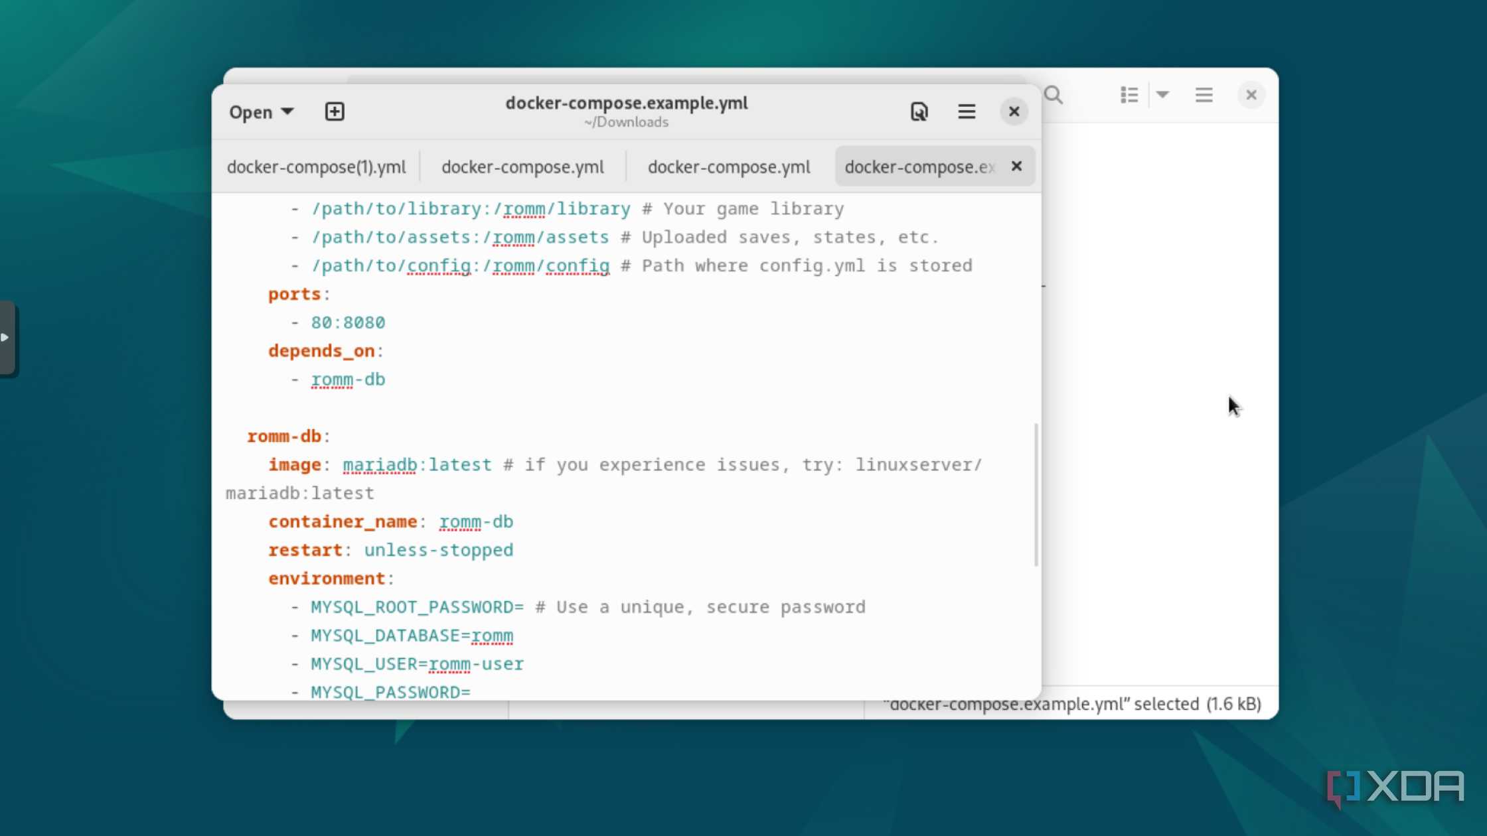
Task: Close the file manager window
Action: coord(1251,95)
